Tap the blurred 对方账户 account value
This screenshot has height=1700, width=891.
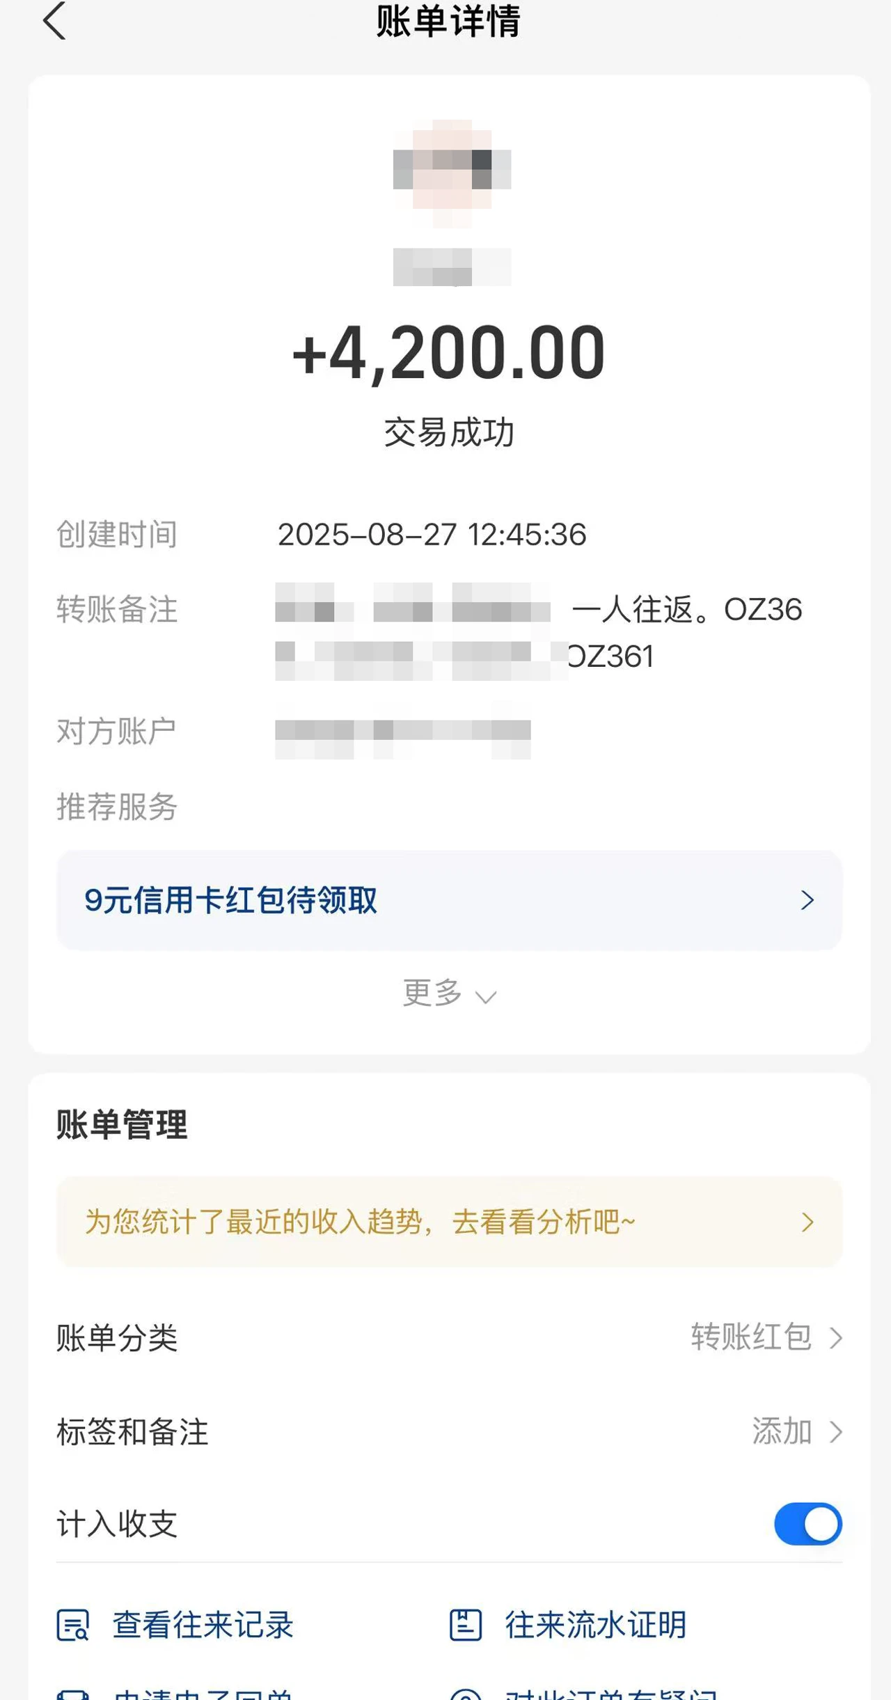coord(402,731)
